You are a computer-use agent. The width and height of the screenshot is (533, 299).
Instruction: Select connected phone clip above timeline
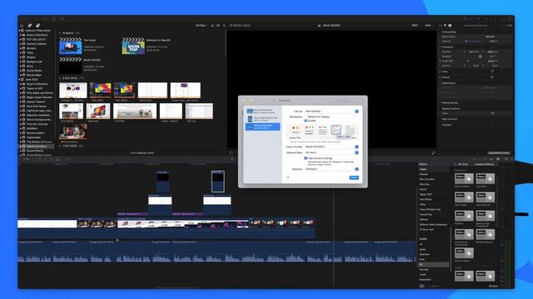217,181
